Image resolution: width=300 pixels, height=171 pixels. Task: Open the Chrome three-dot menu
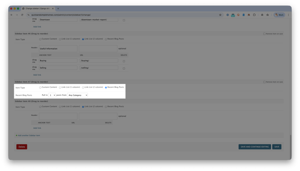coord(288,15)
